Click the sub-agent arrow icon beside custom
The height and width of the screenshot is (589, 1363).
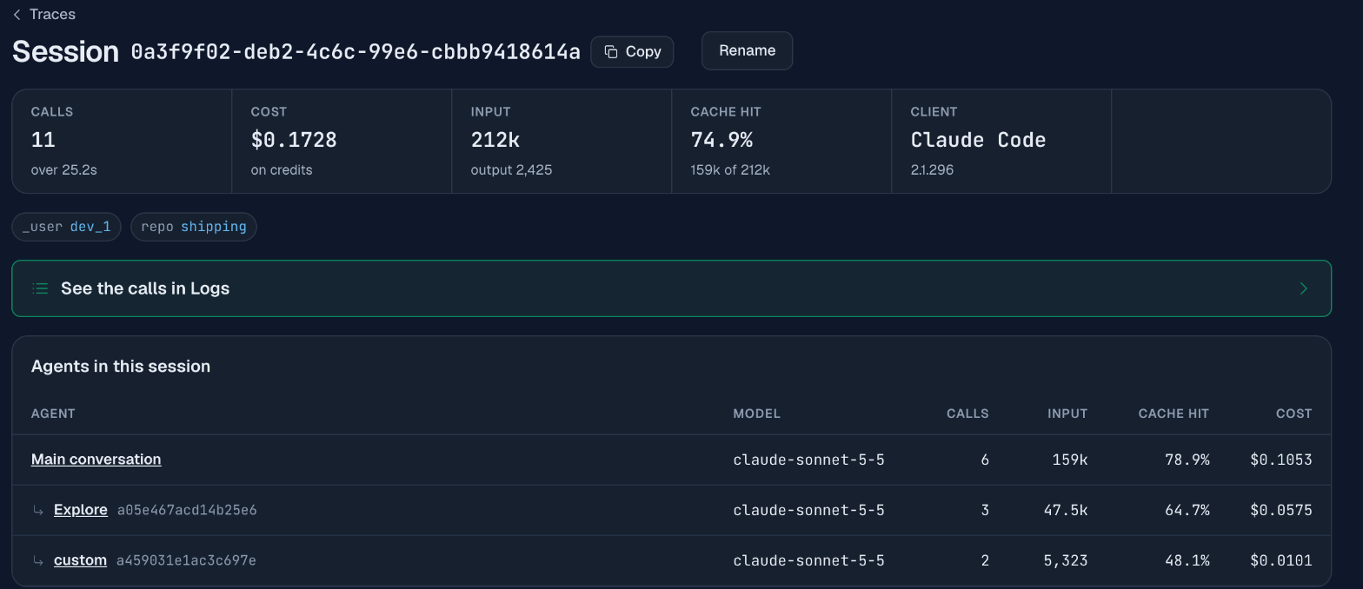click(x=38, y=560)
